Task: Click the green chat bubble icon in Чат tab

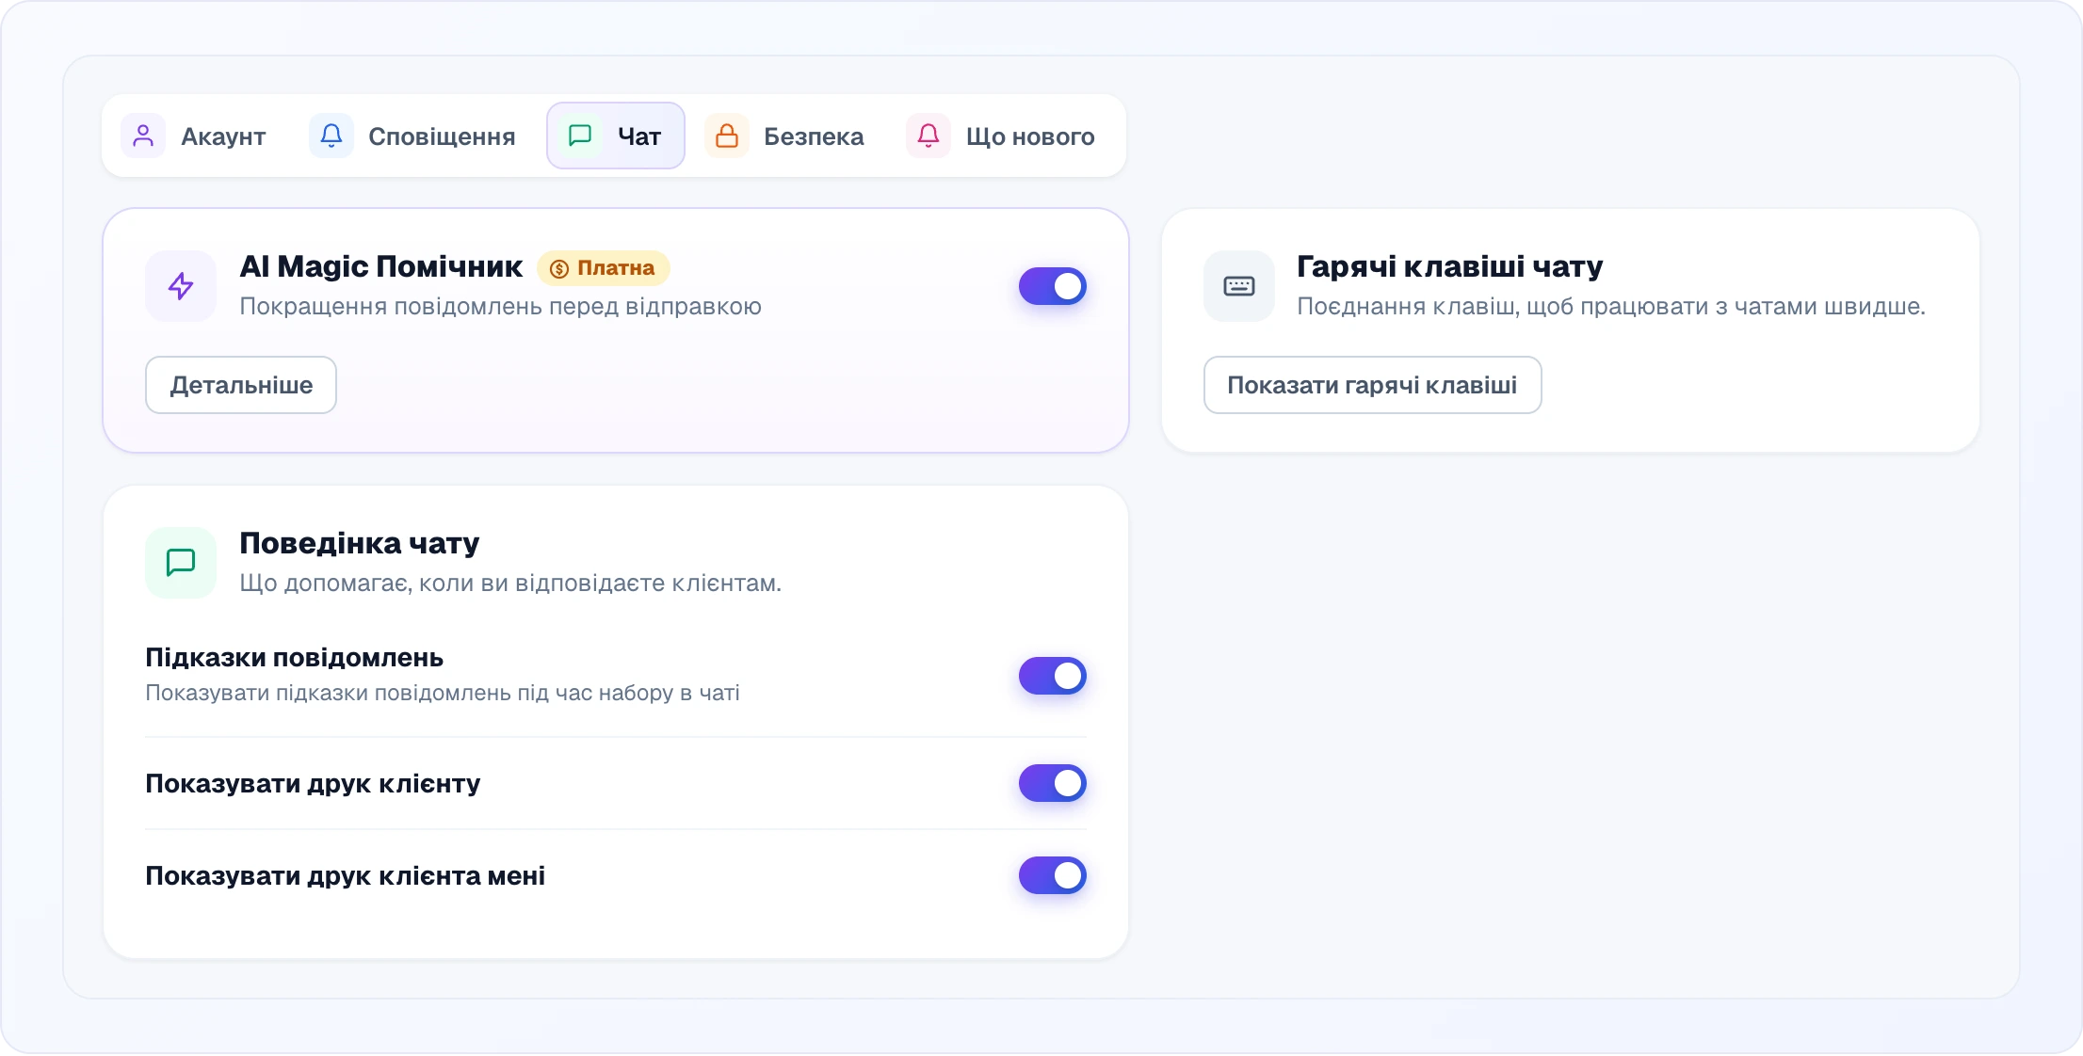Action: click(x=580, y=136)
